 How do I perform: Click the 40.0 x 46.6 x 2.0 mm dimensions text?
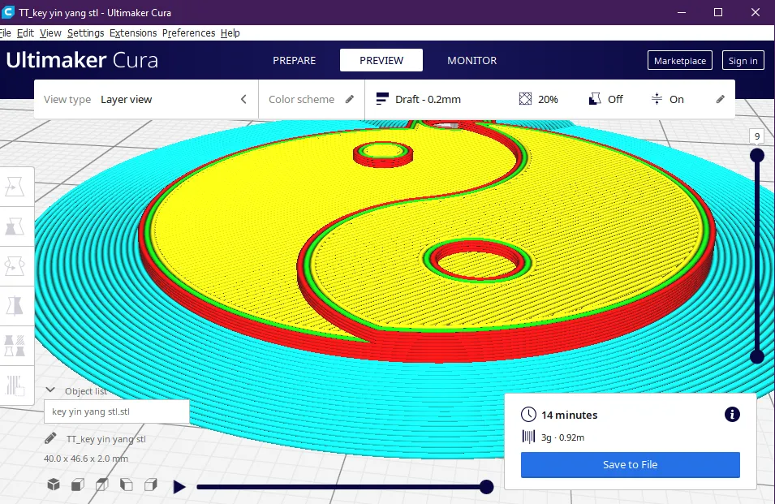coord(86,459)
